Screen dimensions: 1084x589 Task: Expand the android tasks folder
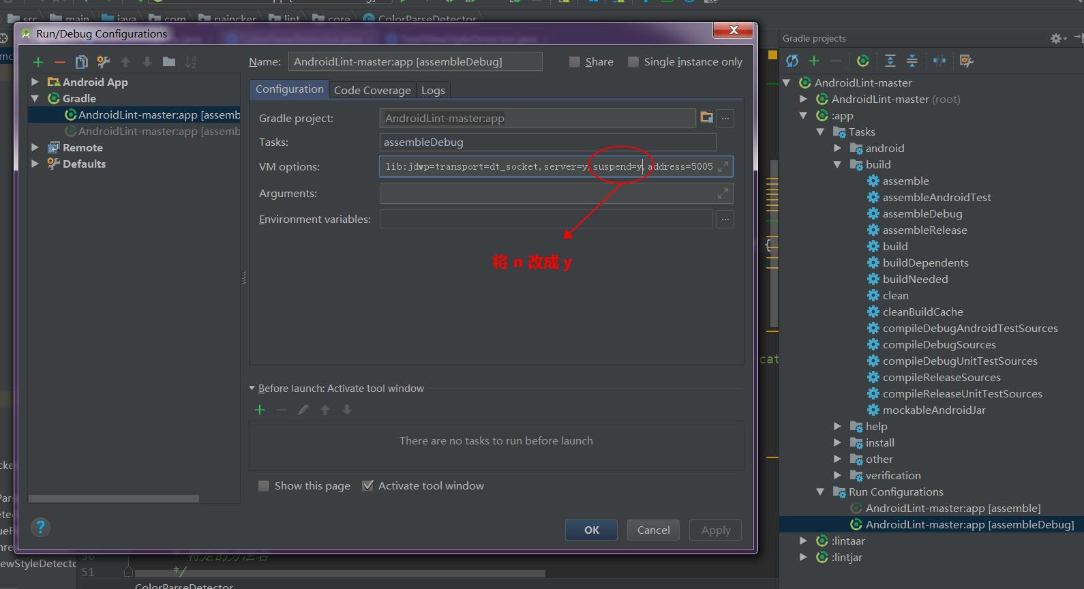[837, 148]
